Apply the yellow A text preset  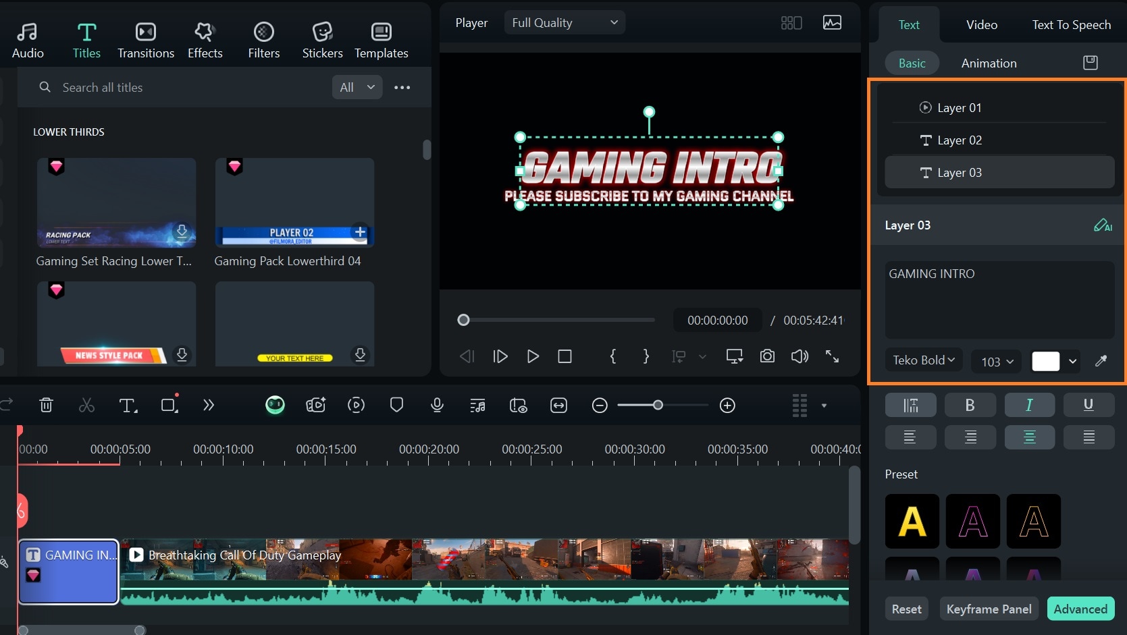click(x=912, y=521)
